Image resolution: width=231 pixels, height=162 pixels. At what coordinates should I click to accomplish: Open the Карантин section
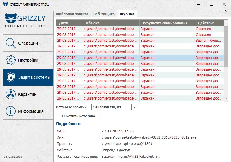(28, 94)
